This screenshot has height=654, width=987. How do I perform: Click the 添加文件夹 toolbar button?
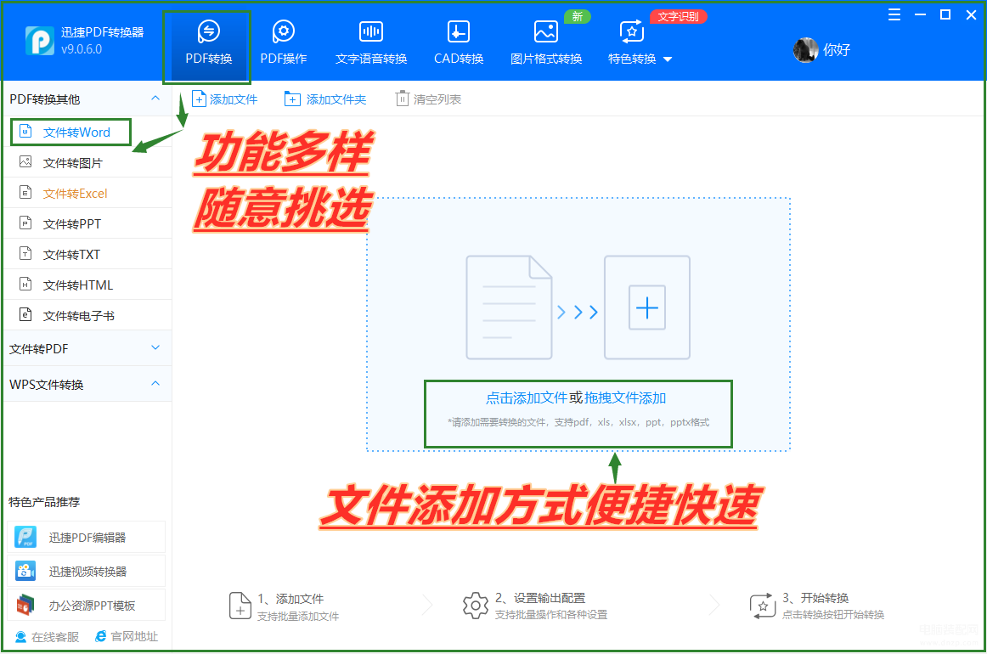(x=325, y=99)
